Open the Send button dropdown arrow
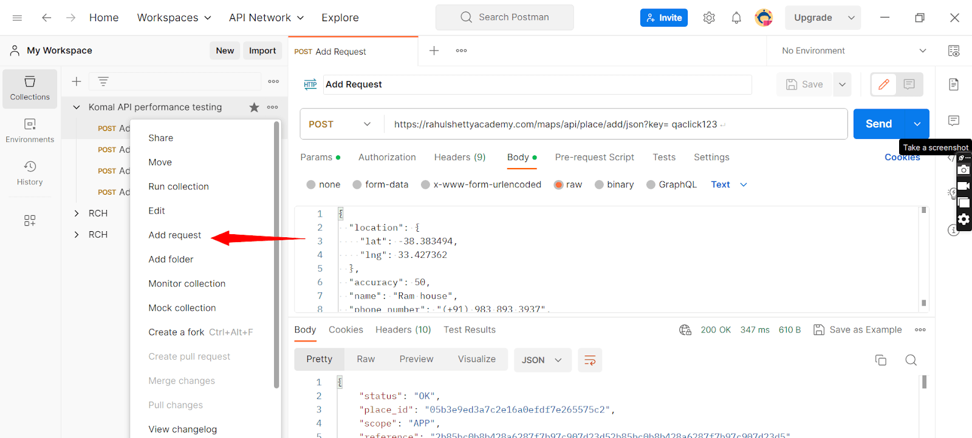 click(x=917, y=124)
